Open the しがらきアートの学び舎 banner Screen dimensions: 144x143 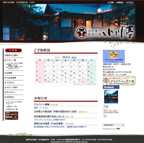point(119,81)
